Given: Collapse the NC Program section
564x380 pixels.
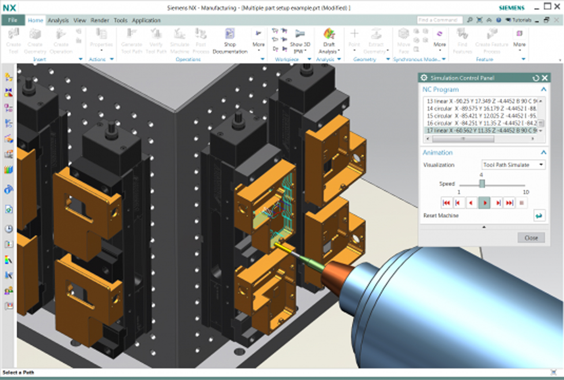Looking at the screenshot, I should [x=543, y=90].
